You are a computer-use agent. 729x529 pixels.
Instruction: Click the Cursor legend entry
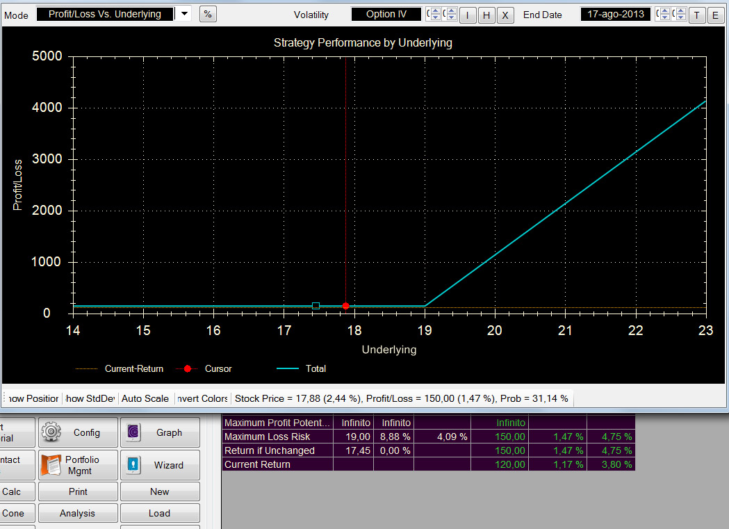(x=204, y=368)
